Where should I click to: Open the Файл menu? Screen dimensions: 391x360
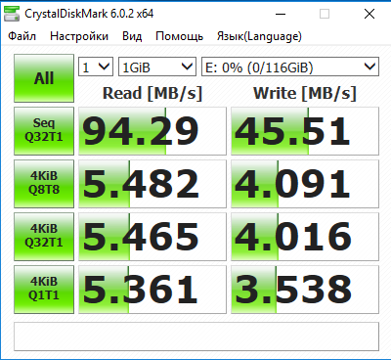click(x=22, y=36)
